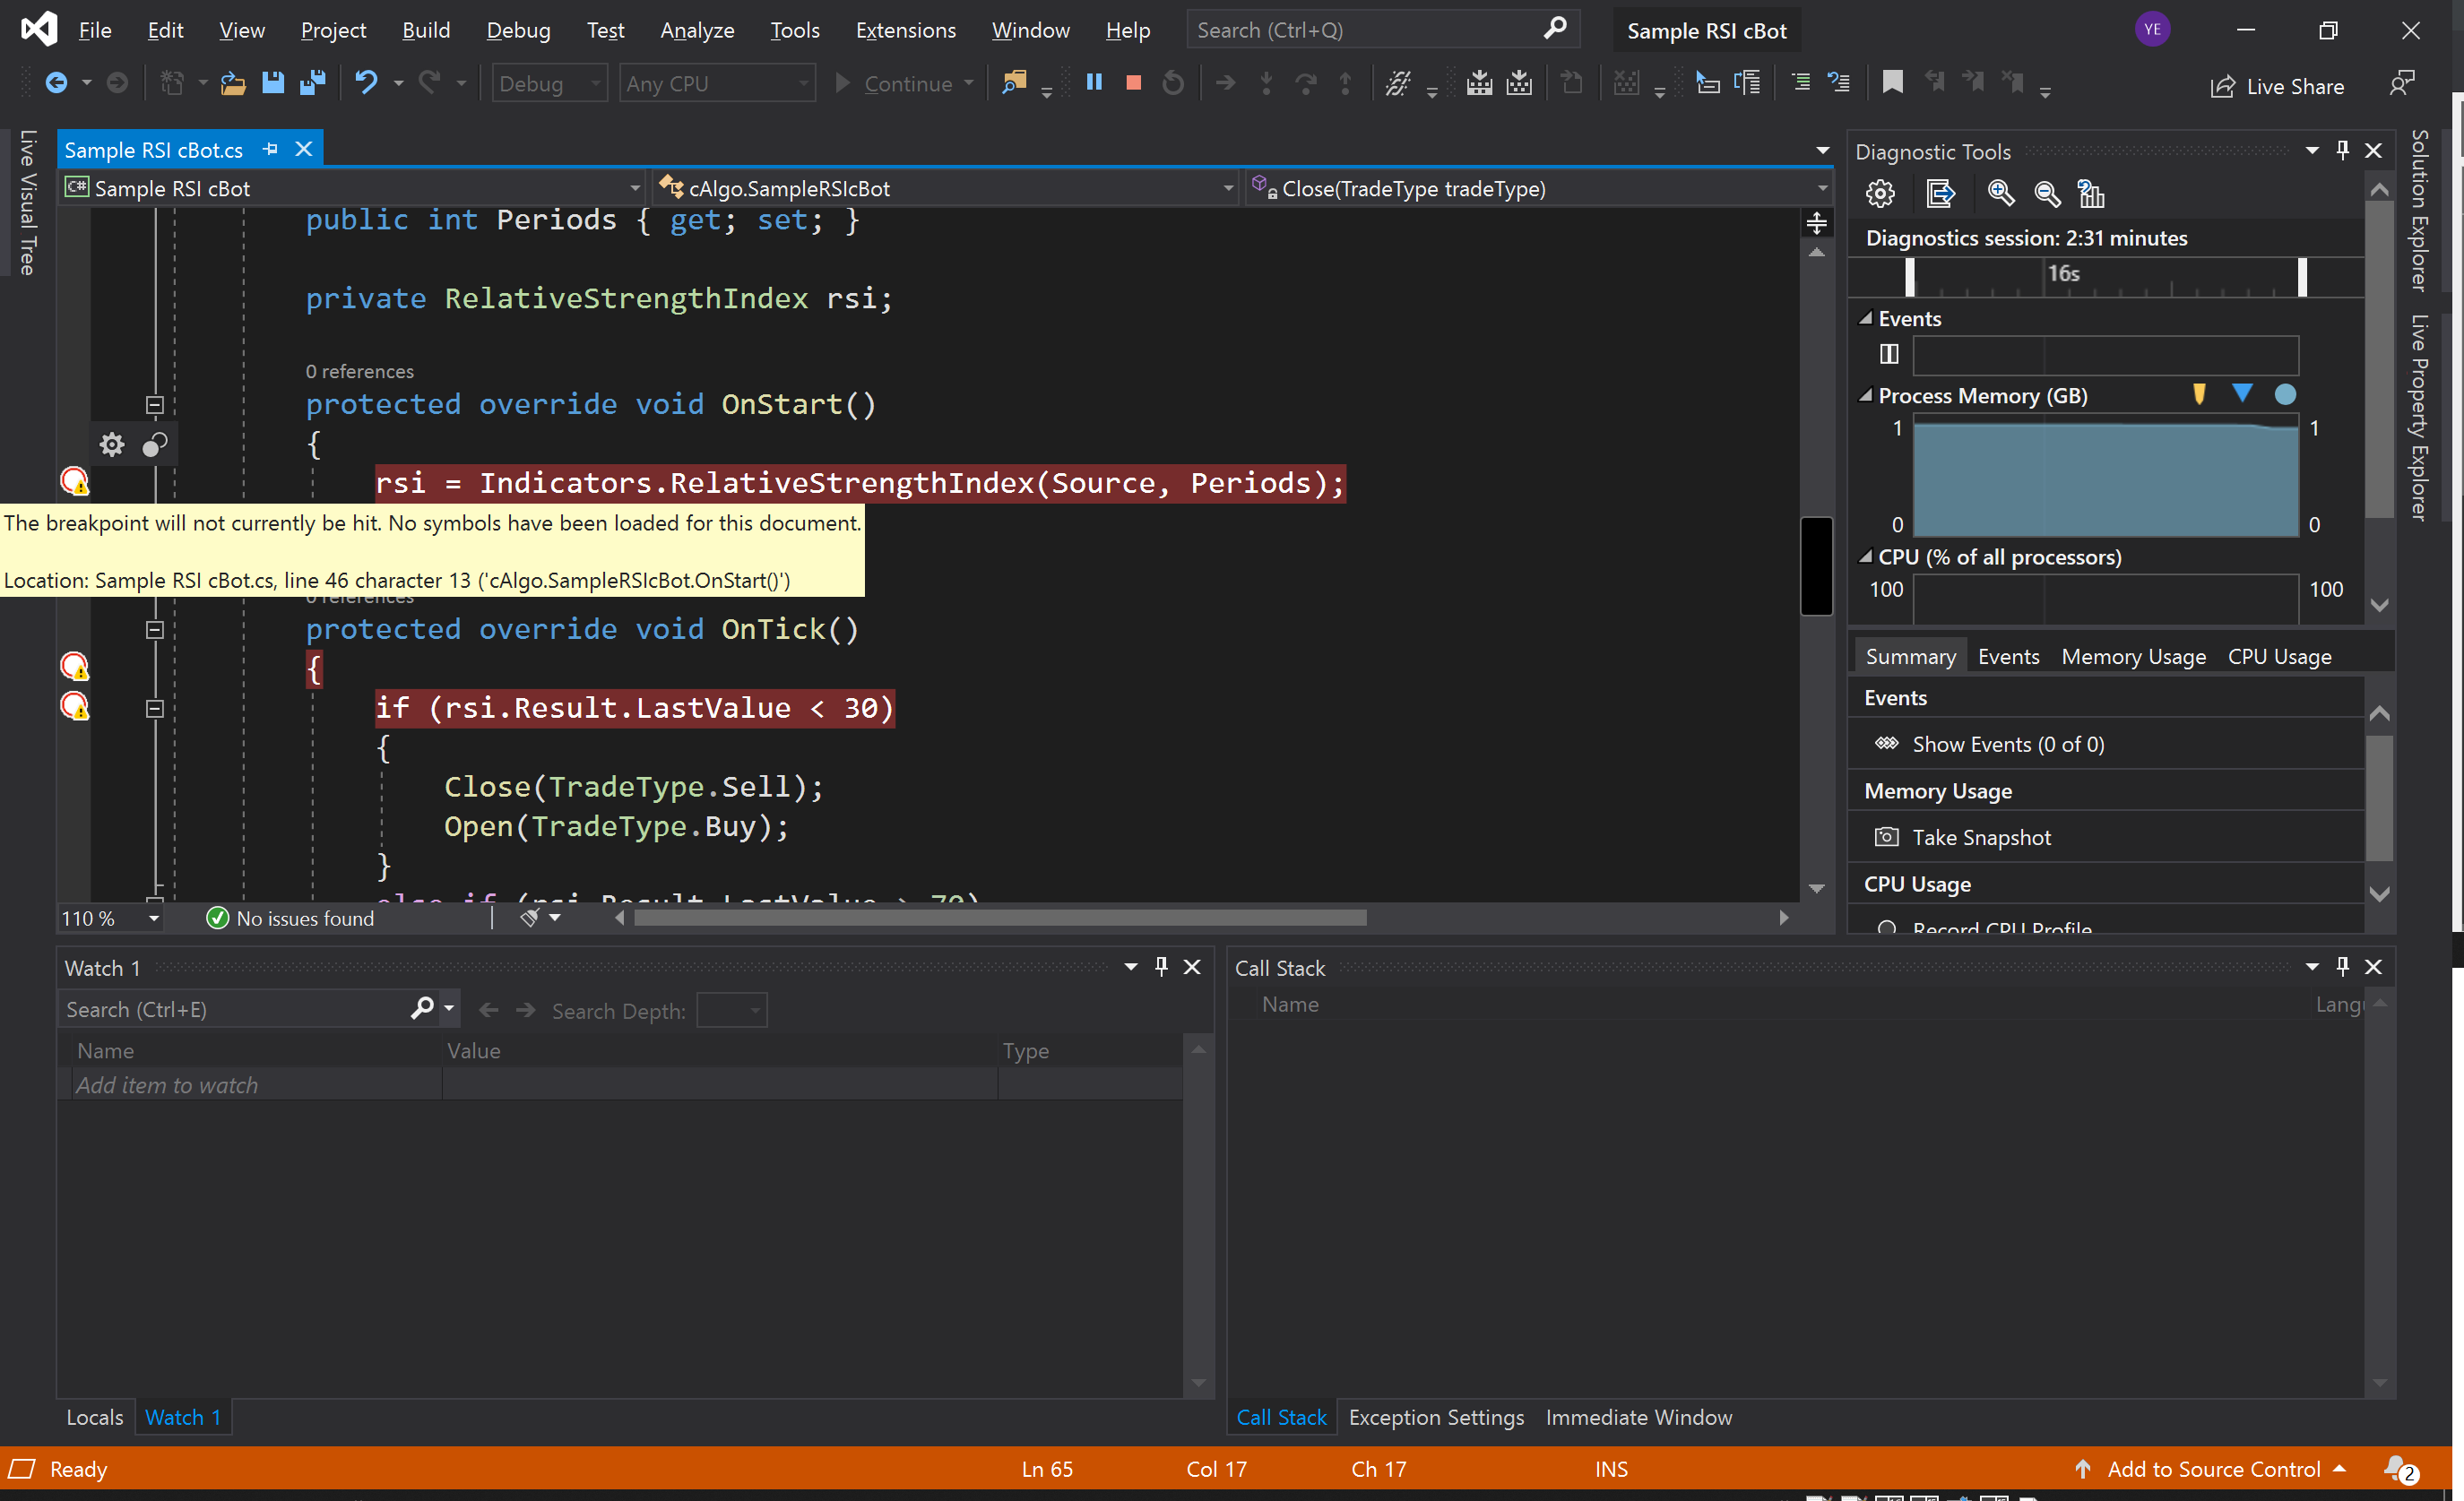
Task: Click the Save All toolbar icon
Action: click(313, 83)
